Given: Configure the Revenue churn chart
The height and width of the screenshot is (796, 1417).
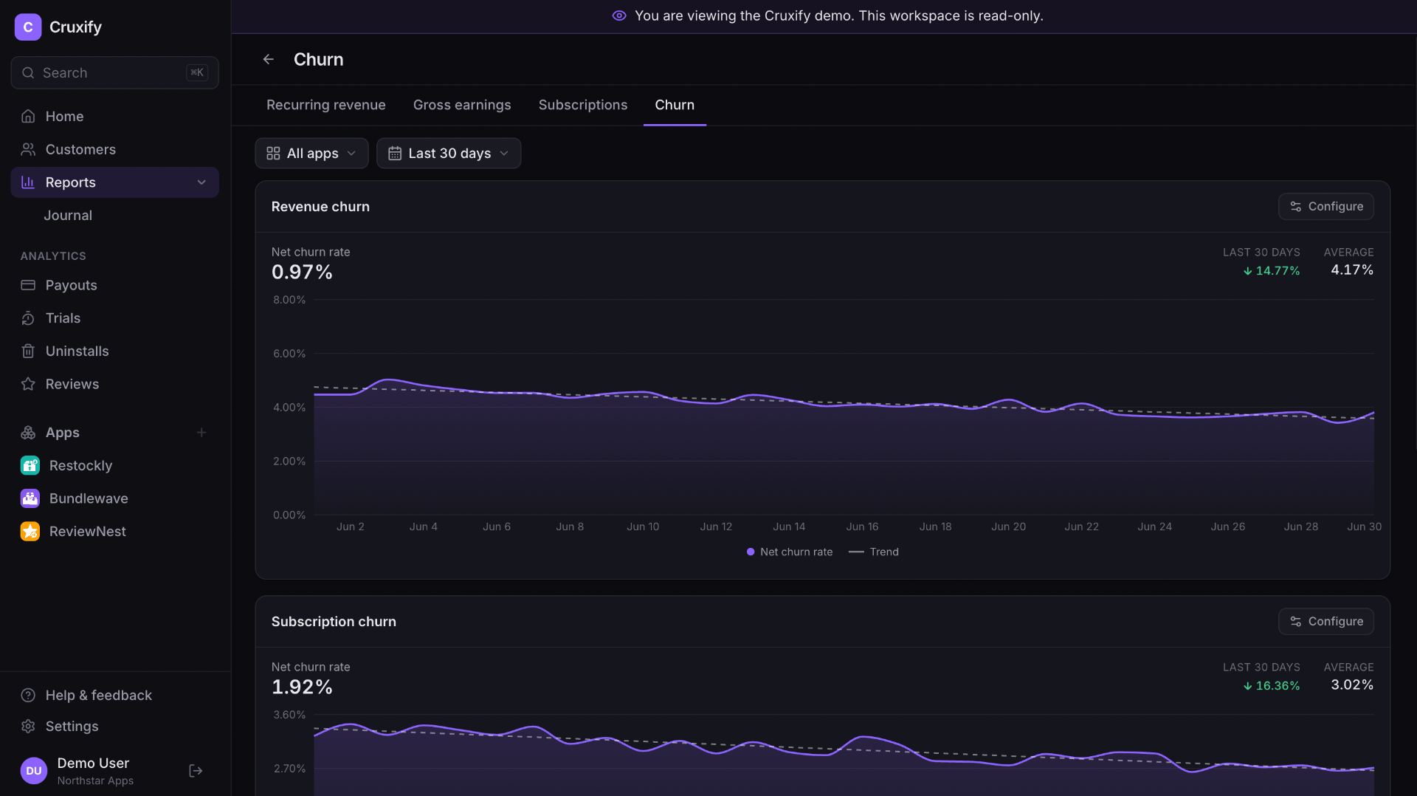Looking at the screenshot, I should point(1326,207).
